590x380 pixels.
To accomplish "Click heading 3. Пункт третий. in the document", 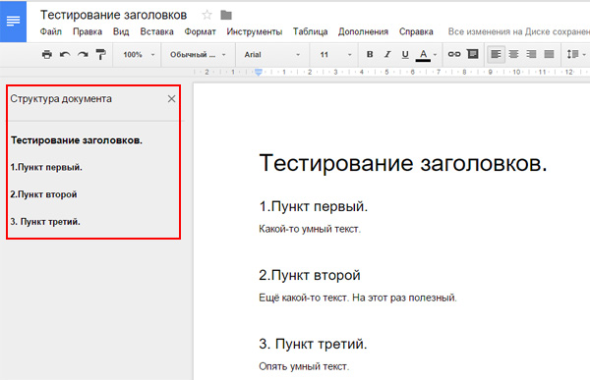I will tap(313, 344).
